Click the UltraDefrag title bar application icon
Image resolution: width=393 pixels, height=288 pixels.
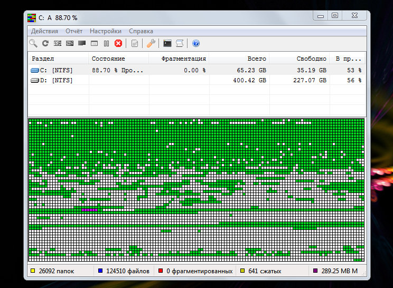click(x=32, y=18)
